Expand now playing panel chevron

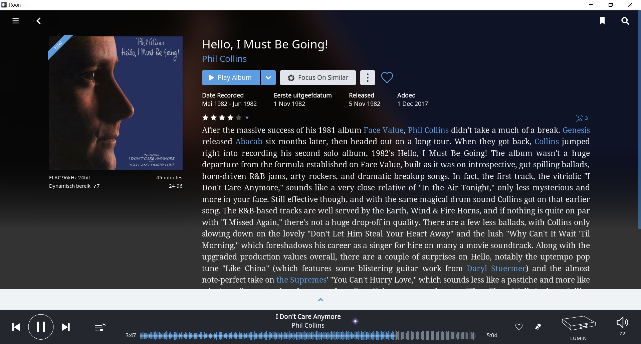[x=320, y=300]
